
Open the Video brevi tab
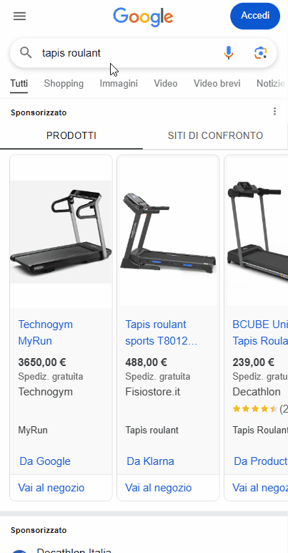pos(217,84)
